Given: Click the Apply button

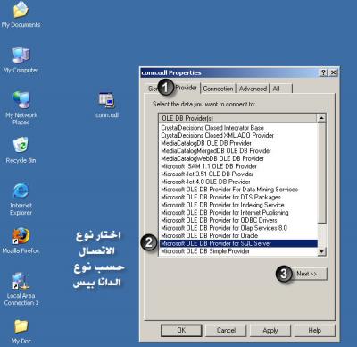Looking at the screenshot, I should [270, 330].
